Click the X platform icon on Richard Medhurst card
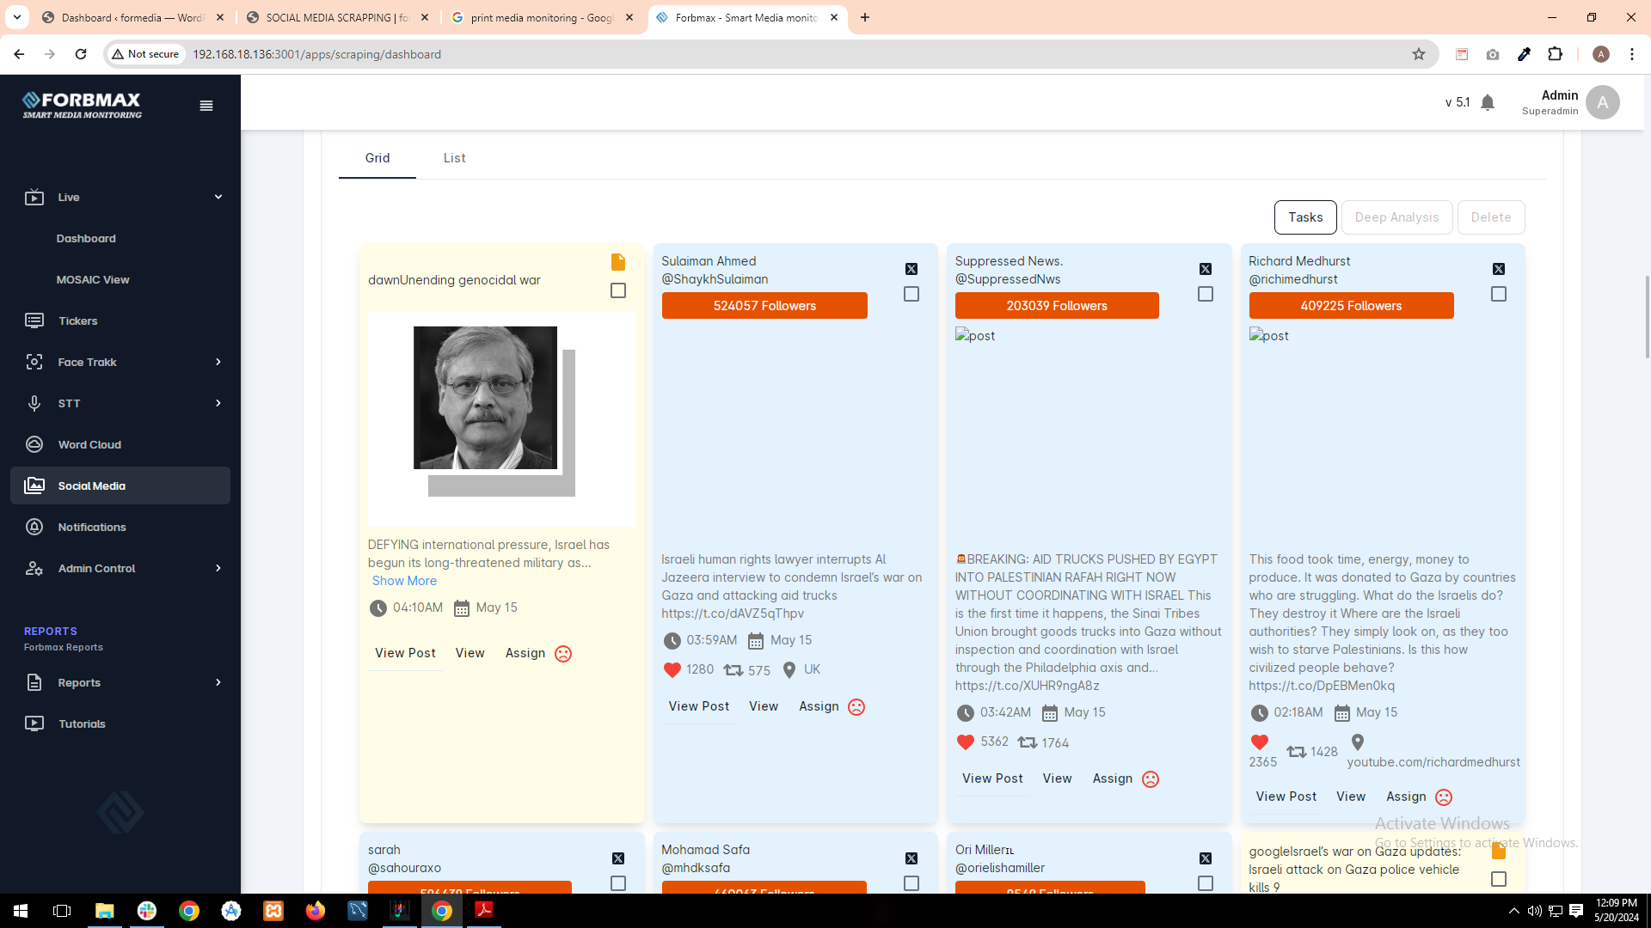The width and height of the screenshot is (1651, 928). (1499, 269)
